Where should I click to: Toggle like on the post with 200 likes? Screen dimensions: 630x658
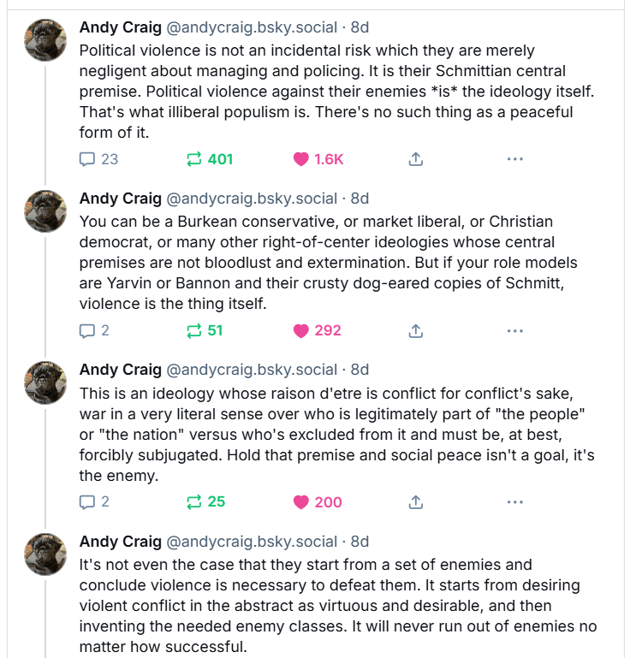318,502
